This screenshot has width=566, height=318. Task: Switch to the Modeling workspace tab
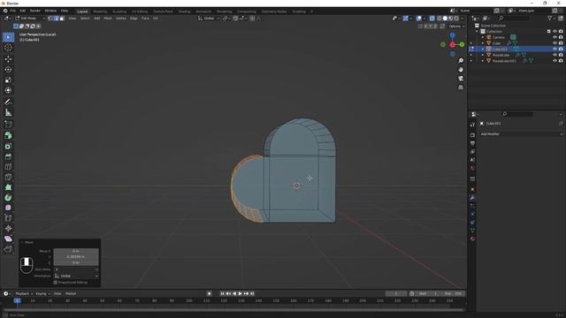click(x=100, y=11)
